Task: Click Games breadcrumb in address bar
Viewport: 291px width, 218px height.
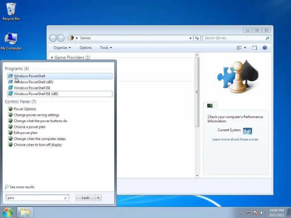Action: click(85, 38)
